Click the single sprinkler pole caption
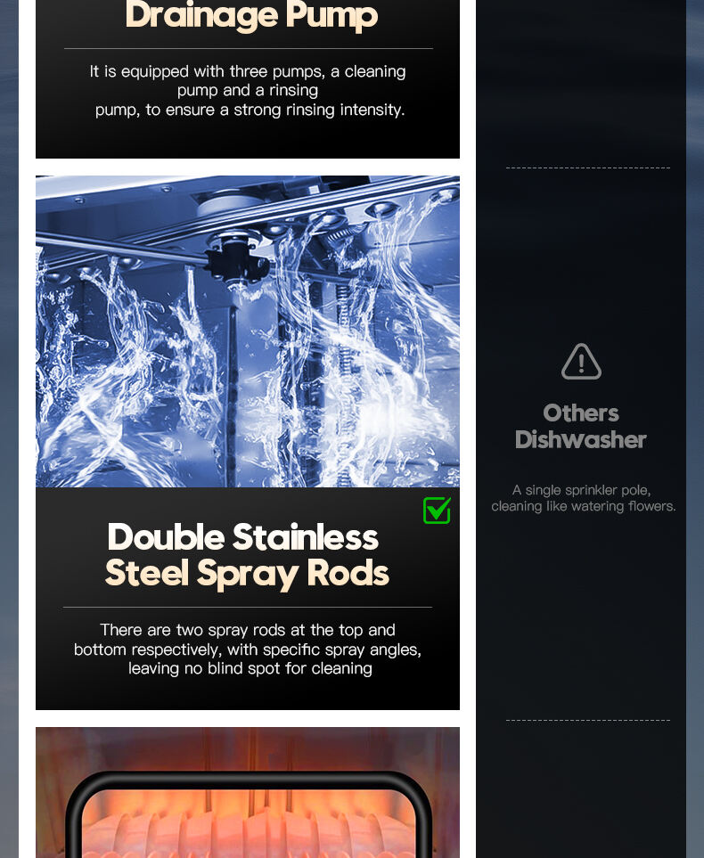This screenshot has height=858, width=704. pyautogui.click(x=584, y=498)
